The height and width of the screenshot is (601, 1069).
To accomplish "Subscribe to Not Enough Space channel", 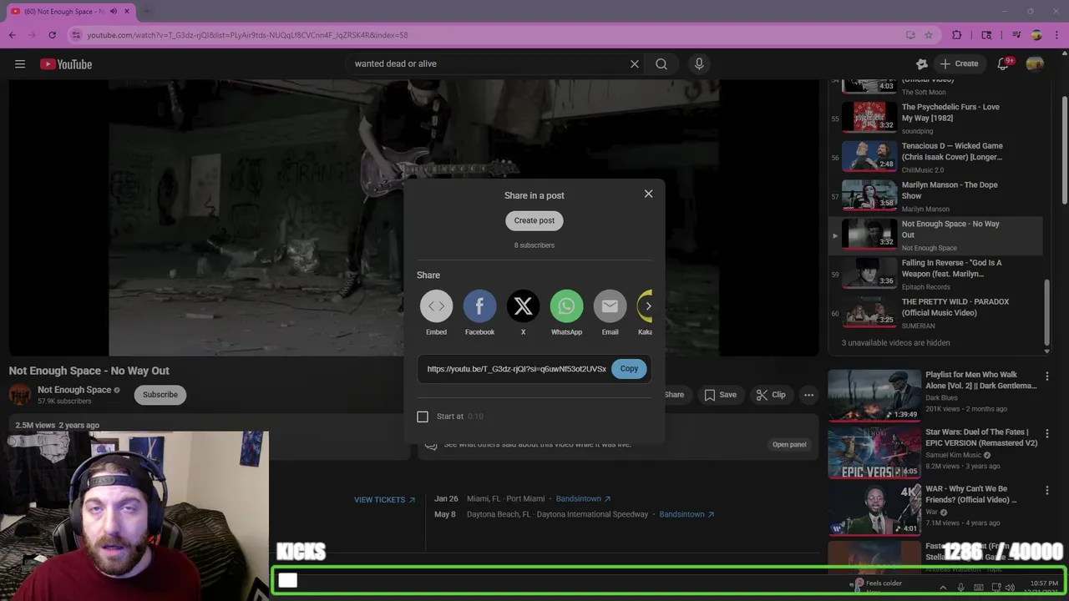I will pos(160,395).
